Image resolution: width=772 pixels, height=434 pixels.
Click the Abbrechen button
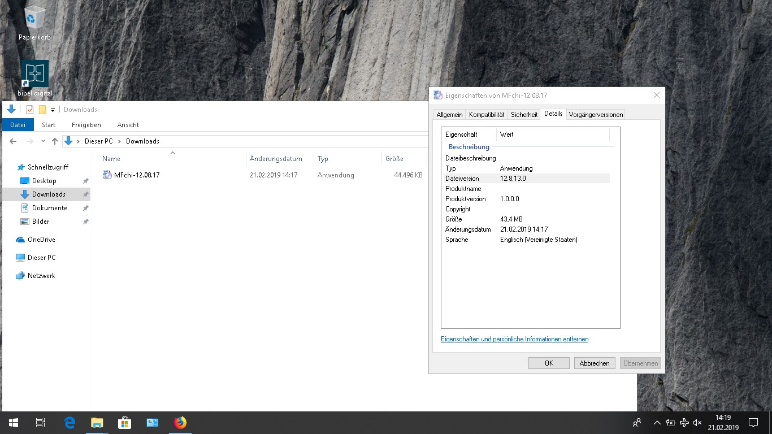click(595, 363)
